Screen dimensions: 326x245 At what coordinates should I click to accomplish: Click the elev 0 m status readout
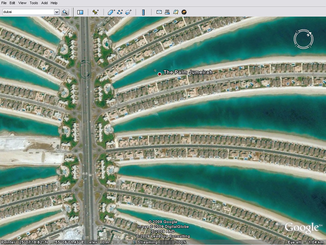pyautogui.click(x=99, y=242)
